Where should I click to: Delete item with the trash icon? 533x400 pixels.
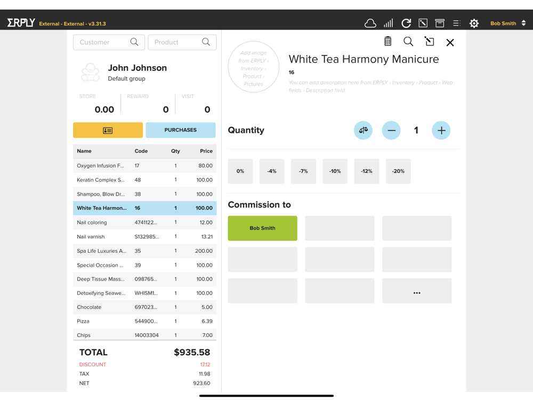[x=387, y=42]
